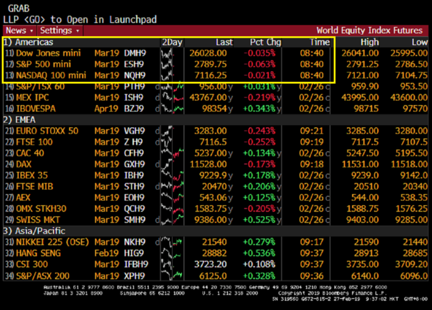This screenshot has width=432, height=310.
Task: Click the GXH9 ticker code
Action: (134, 164)
